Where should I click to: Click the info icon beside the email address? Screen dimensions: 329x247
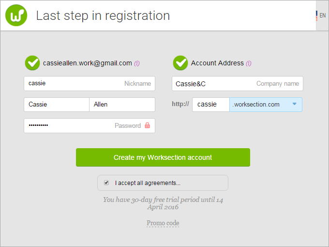coord(137,63)
